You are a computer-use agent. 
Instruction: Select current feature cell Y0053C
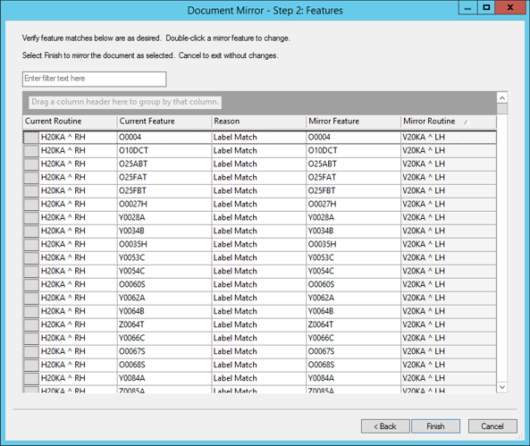164,257
